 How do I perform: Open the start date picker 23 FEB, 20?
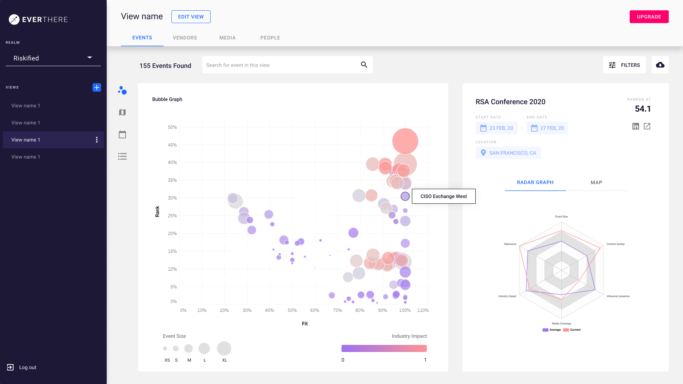click(497, 128)
